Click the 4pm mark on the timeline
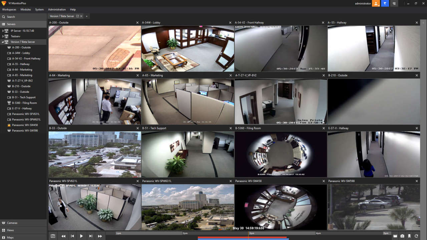 318,233
